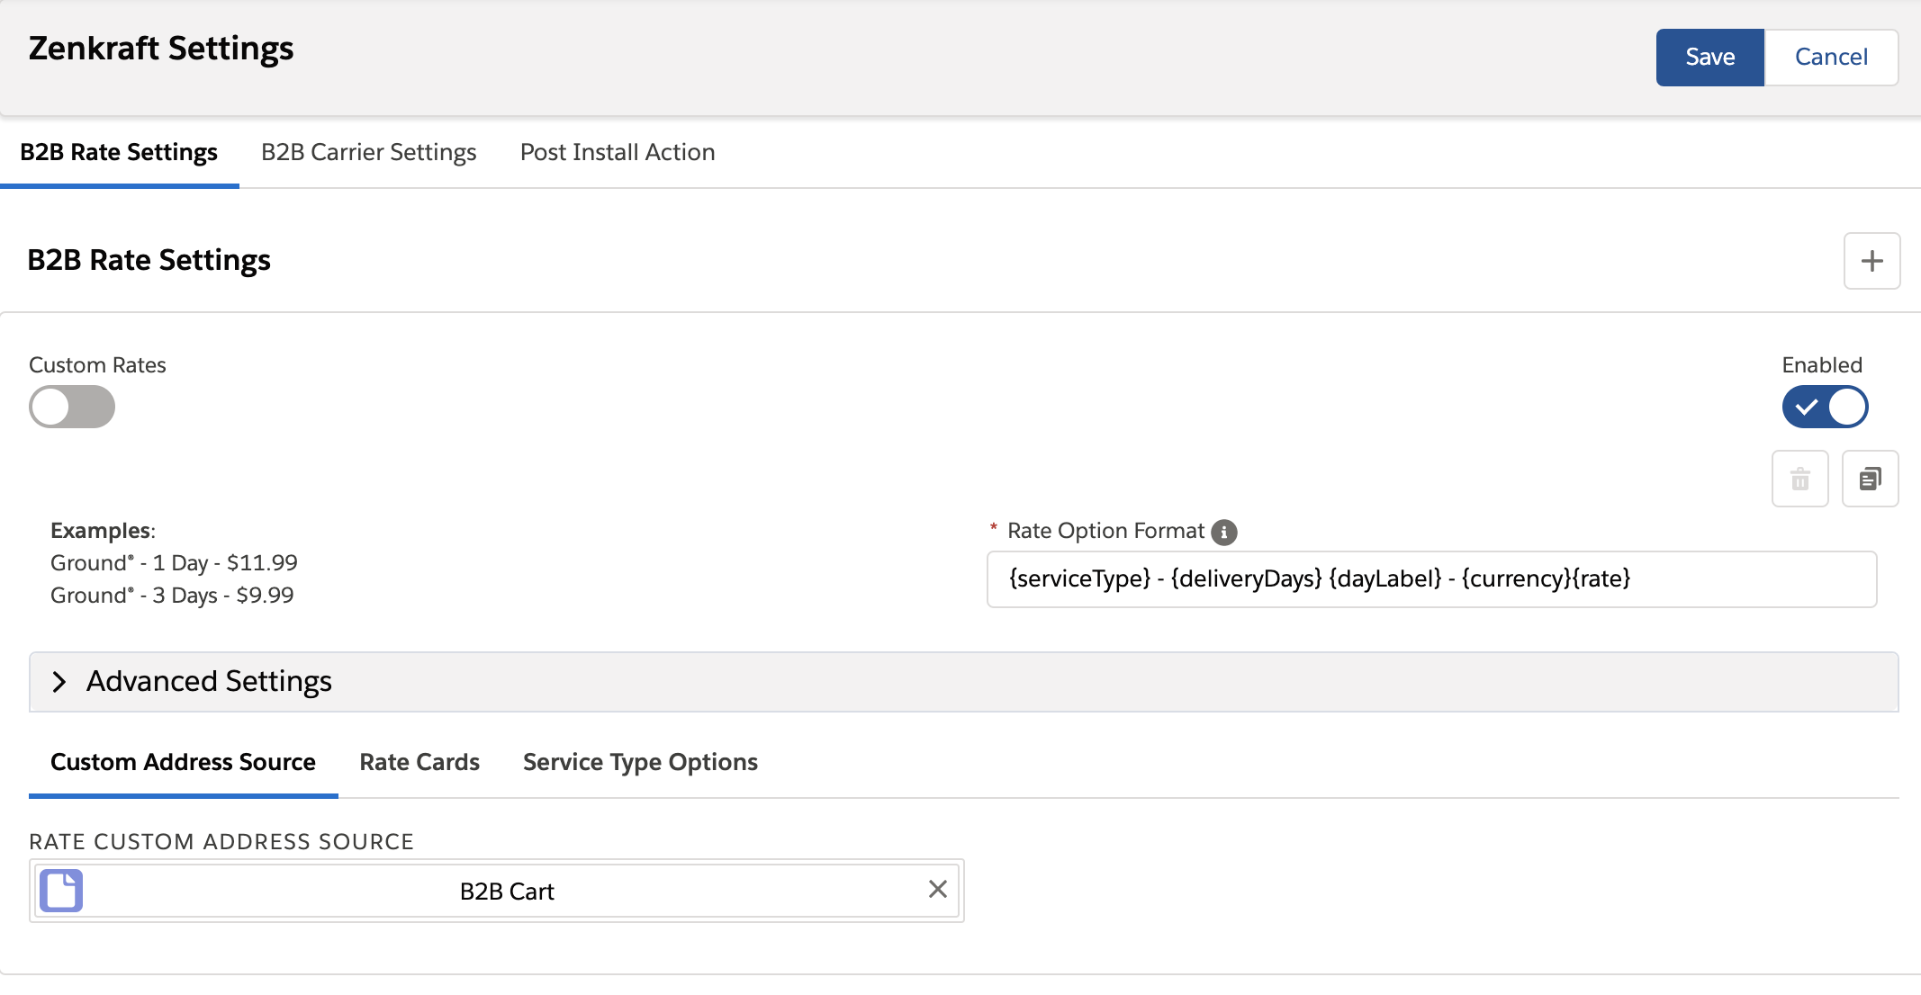Click the clone copy icon

point(1871,479)
